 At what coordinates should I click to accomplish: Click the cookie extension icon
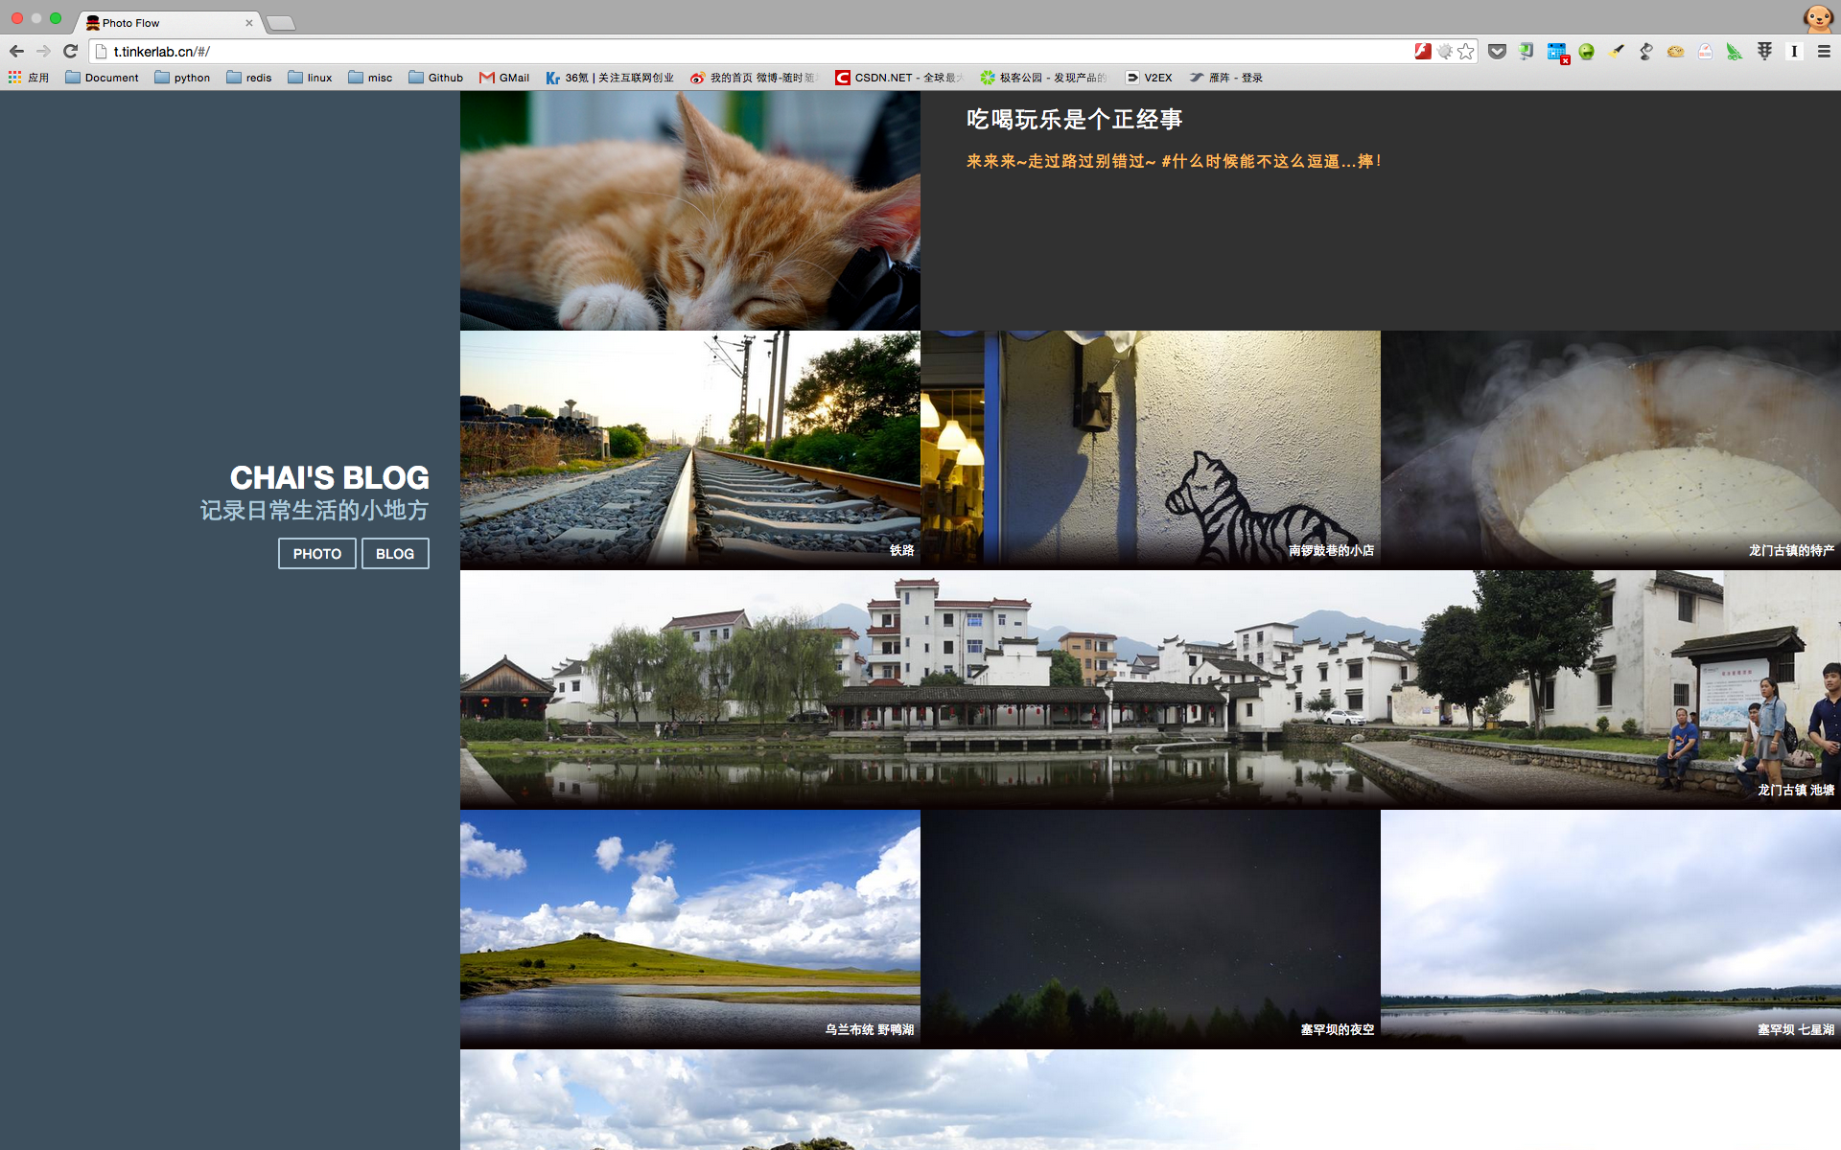click(1675, 52)
